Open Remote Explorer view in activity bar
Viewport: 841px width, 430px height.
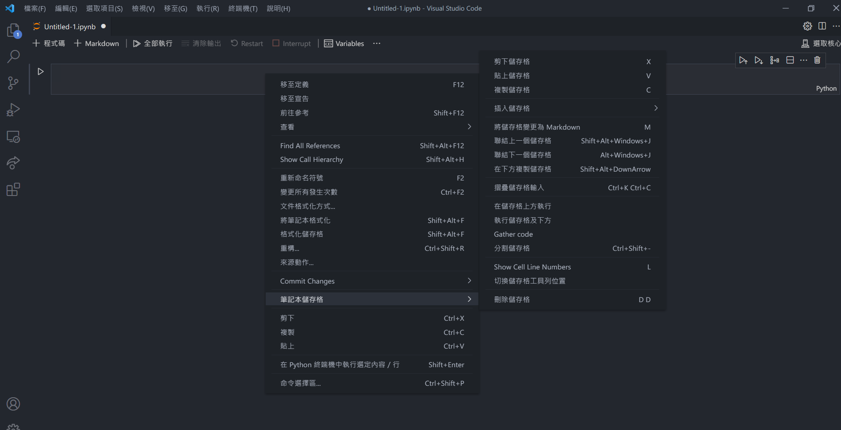(x=13, y=137)
